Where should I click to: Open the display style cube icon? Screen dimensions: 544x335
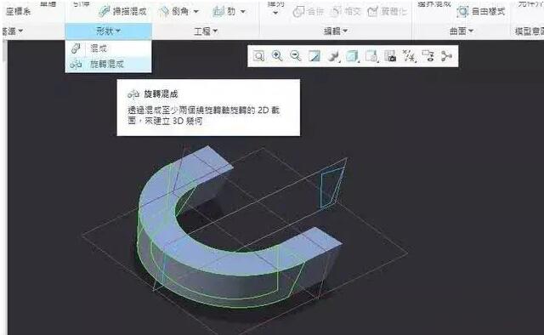[353, 56]
